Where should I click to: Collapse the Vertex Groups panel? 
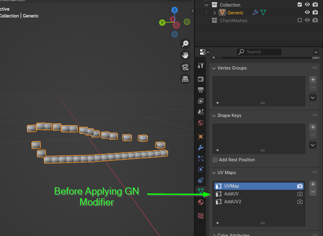tap(214, 68)
